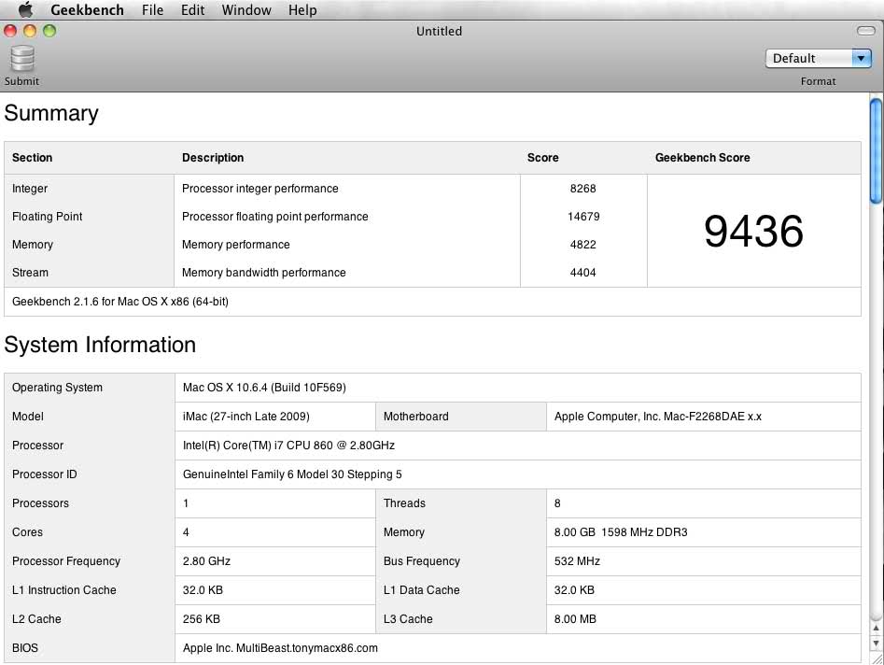
Task: Click the vertical scrollbar thumb
Action: point(876,151)
